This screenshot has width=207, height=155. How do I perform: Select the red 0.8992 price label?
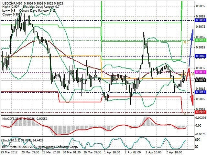click(201, 112)
